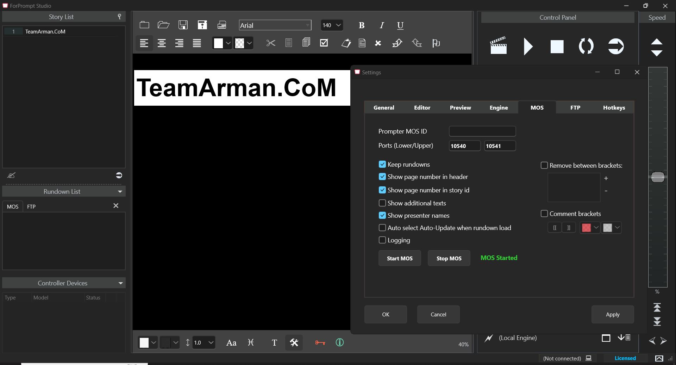
Task: Open an existing script folder icon
Action: pyautogui.click(x=163, y=25)
